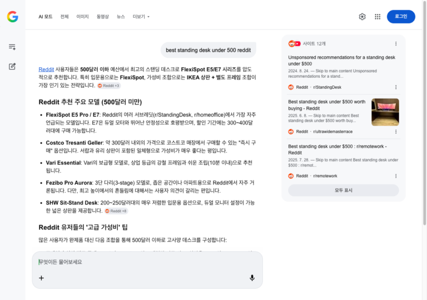Click the r/remotework subreddit label

tap(325, 176)
